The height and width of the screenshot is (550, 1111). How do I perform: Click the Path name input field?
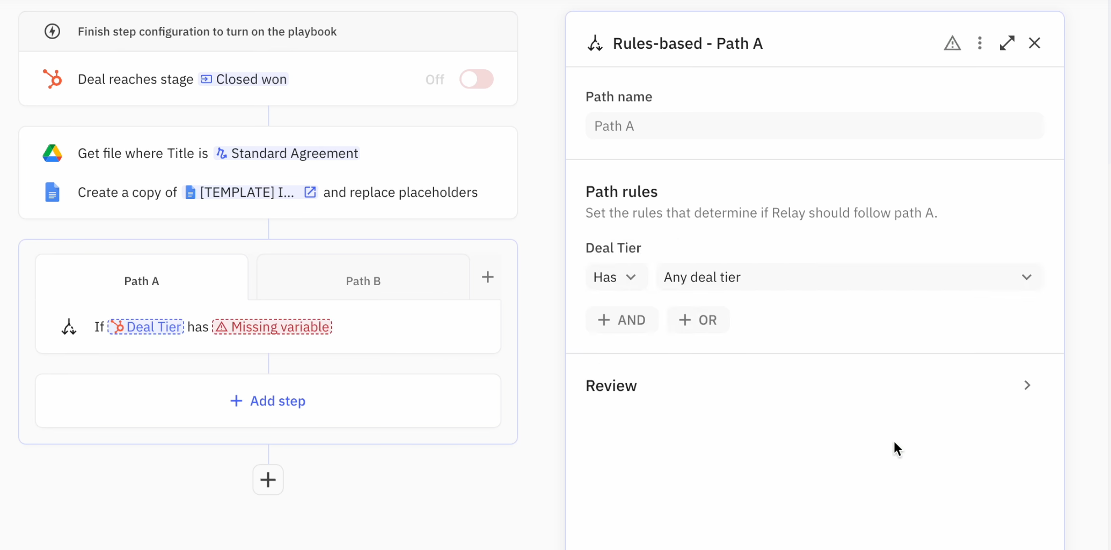pyautogui.click(x=814, y=126)
